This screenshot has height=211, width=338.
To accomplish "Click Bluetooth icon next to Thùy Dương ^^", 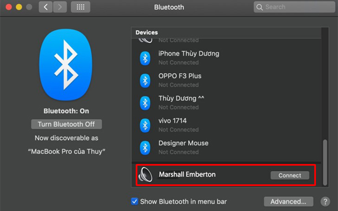I will [145, 103].
